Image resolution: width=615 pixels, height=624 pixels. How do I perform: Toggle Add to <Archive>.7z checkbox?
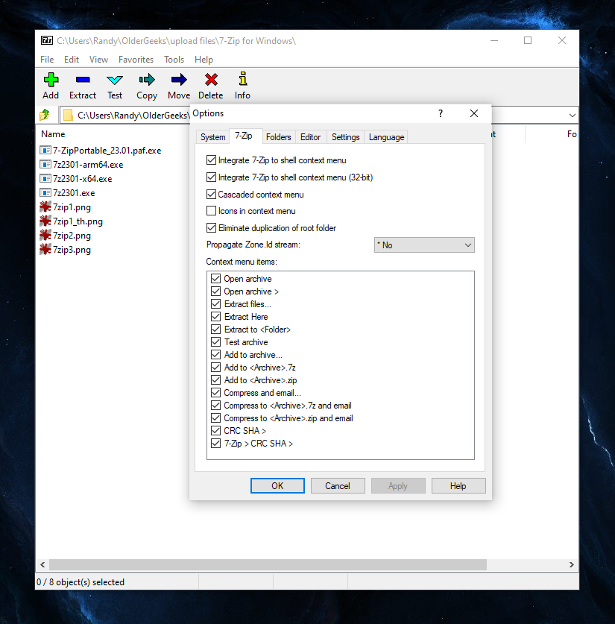pyautogui.click(x=215, y=368)
